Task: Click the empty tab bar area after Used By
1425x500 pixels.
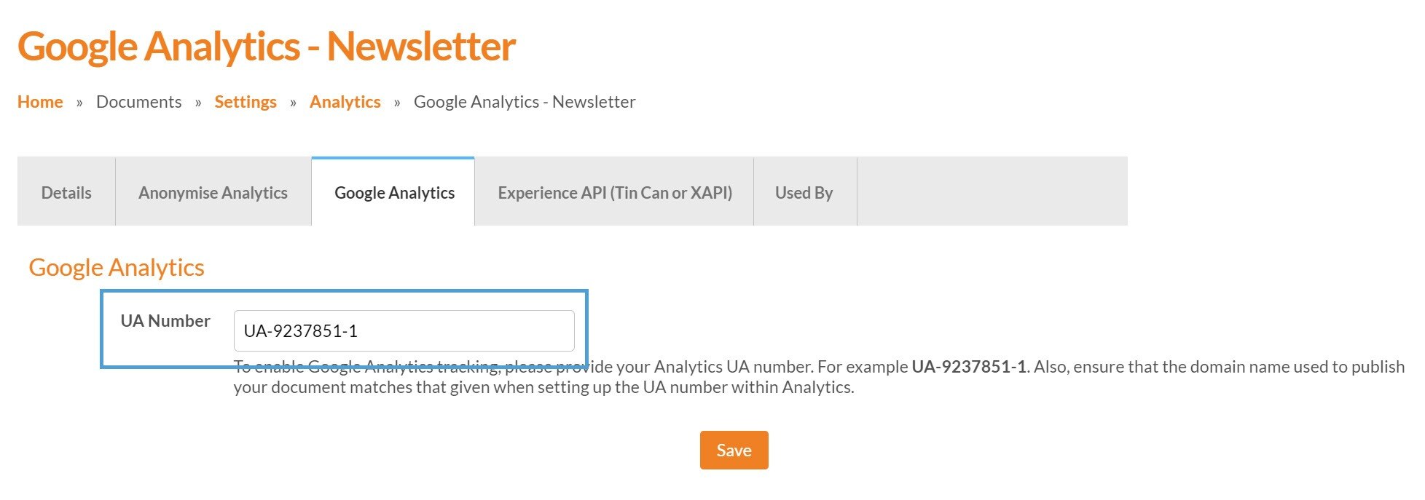Action: click(x=992, y=191)
